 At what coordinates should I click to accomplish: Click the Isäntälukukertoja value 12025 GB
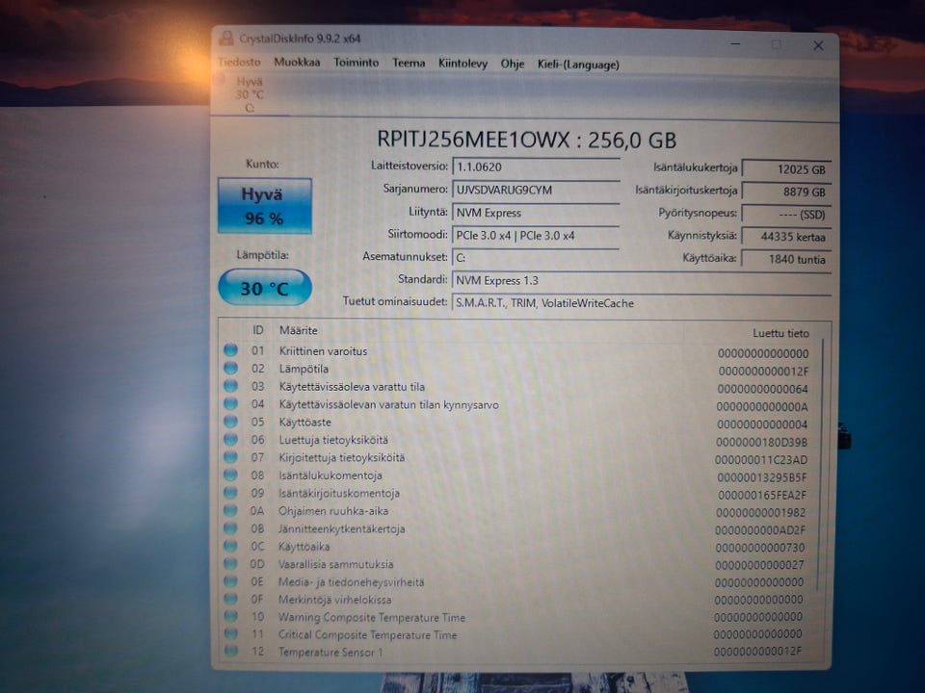point(786,169)
